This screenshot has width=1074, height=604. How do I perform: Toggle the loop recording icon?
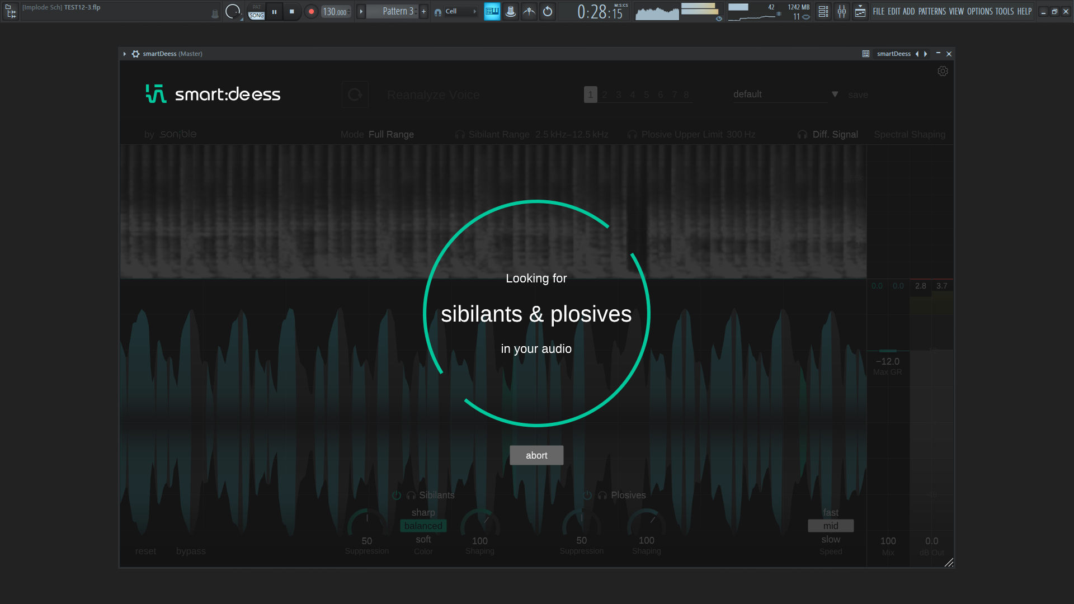click(548, 11)
